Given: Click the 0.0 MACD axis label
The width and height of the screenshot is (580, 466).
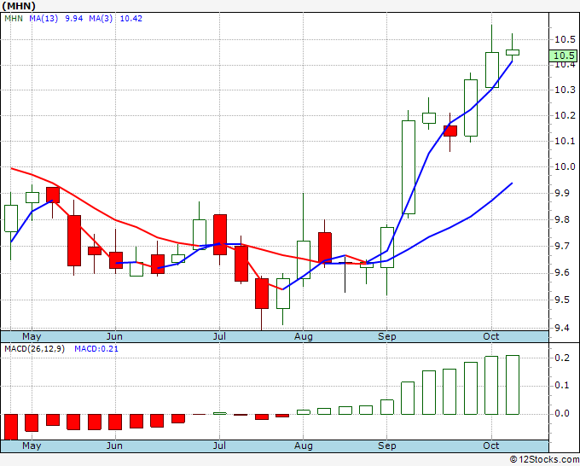Looking at the screenshot, I should pos(562,413).
